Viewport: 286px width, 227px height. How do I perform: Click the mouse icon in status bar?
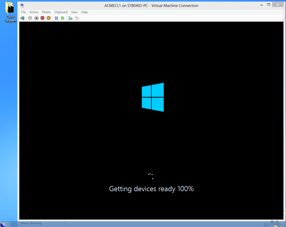pos(272,223)
